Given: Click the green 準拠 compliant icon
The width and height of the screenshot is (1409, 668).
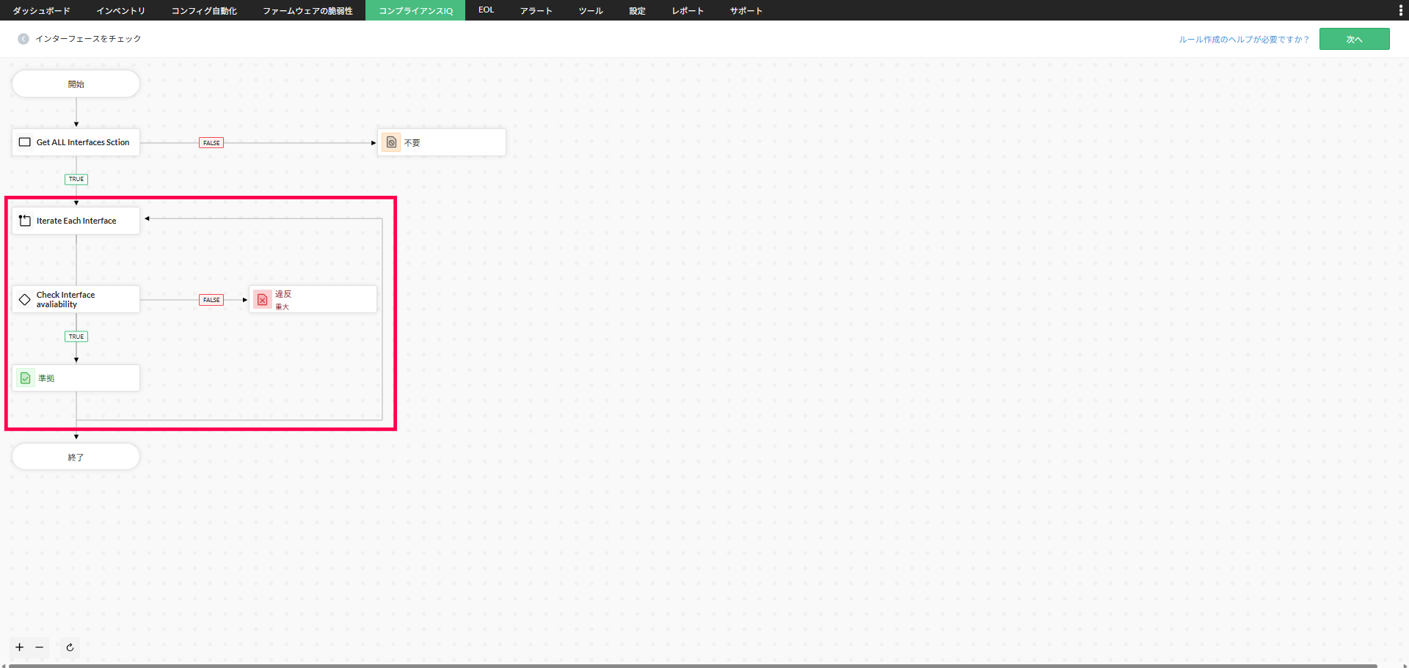Looking at the screenshot, I should (26, 378).
